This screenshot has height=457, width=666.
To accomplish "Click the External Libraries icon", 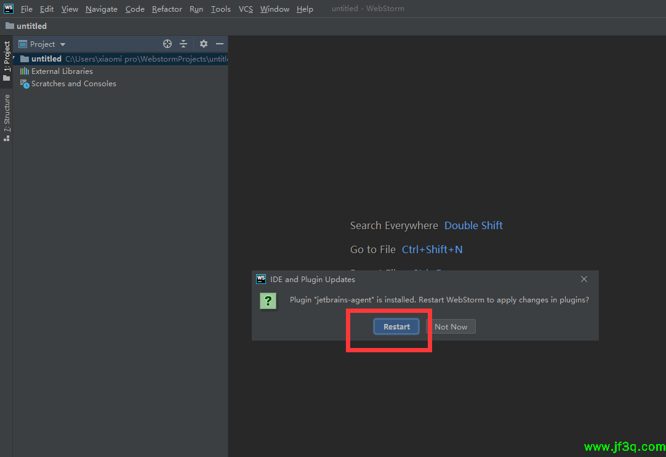I will 25,71.
